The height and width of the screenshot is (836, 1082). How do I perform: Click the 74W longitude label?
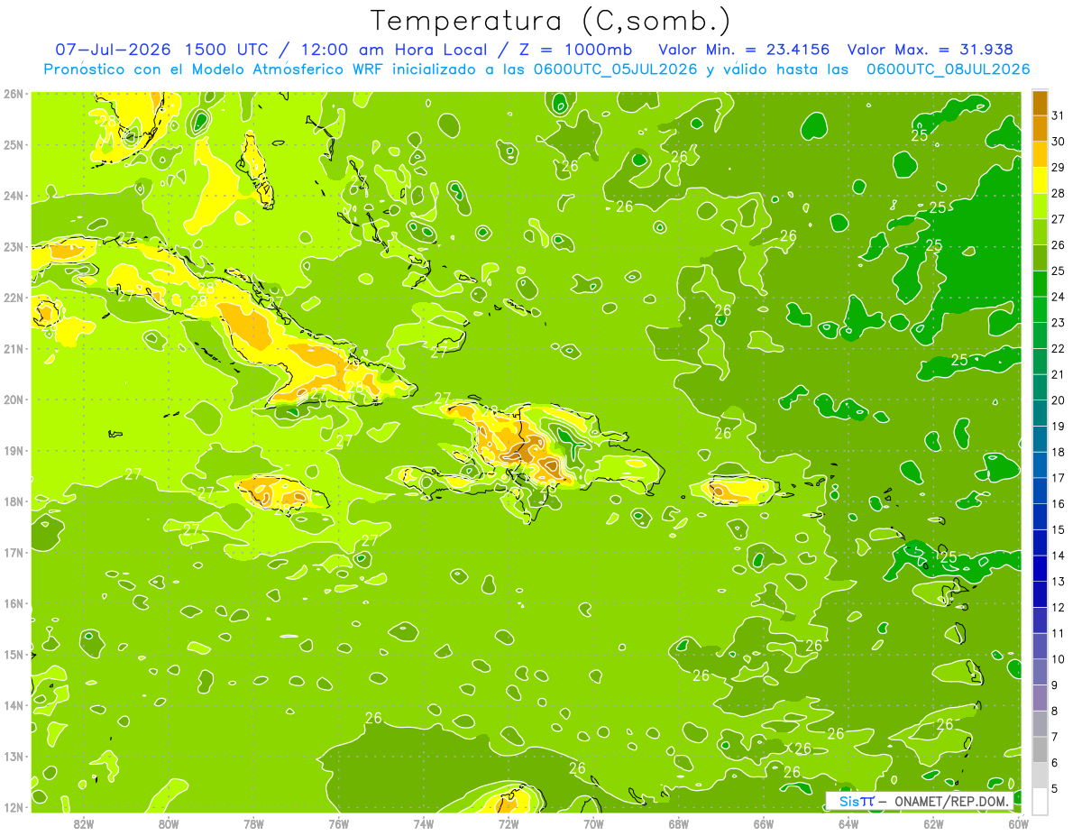coord(424,823)
